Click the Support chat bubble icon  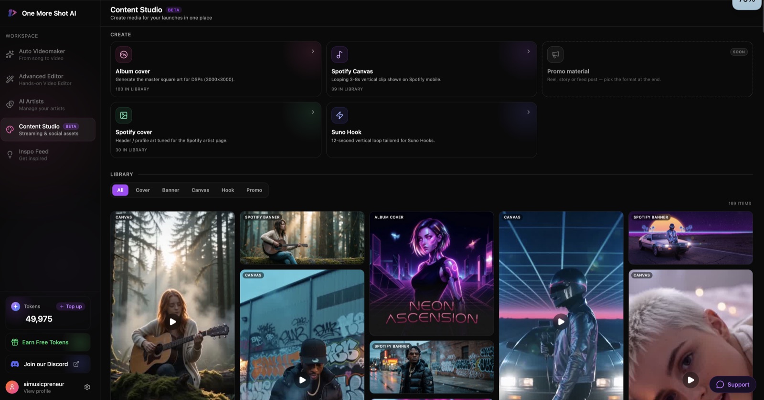pos(720,385)
